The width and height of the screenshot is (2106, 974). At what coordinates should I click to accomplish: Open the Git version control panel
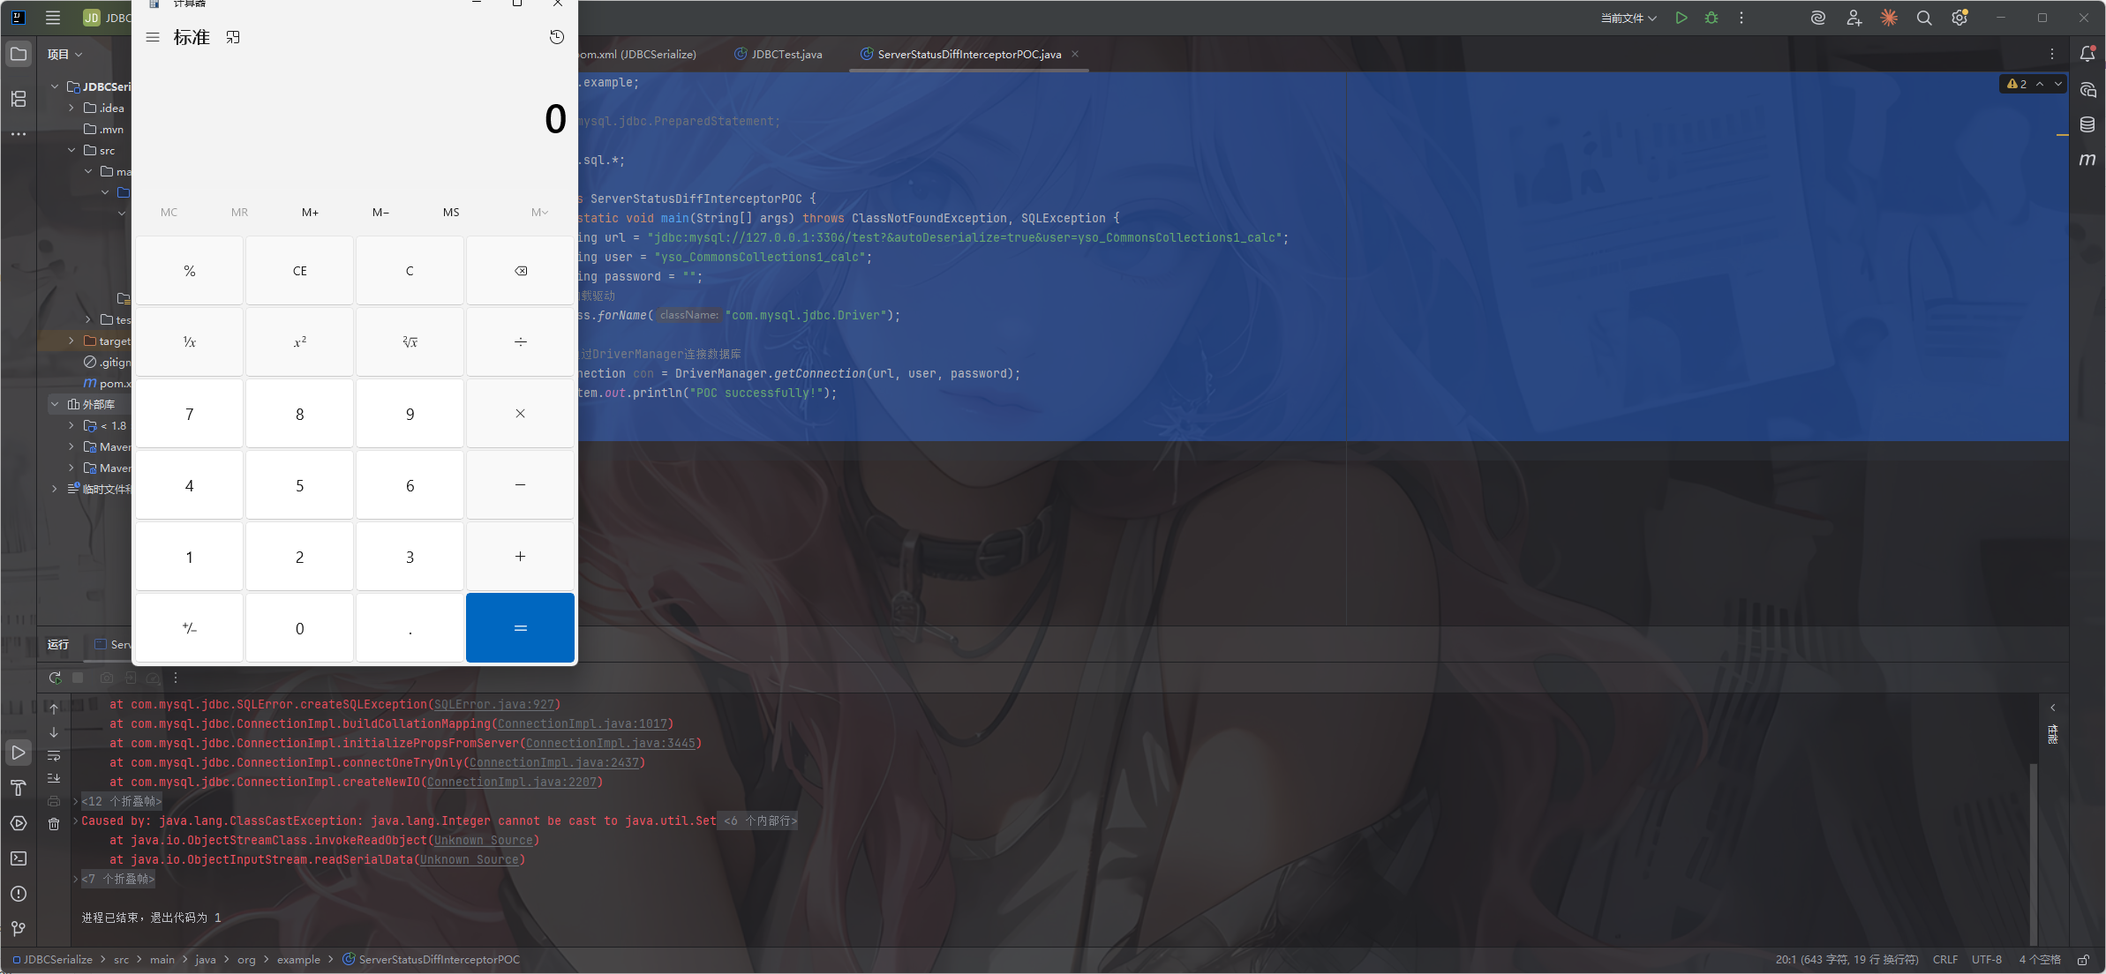[19, 928]
